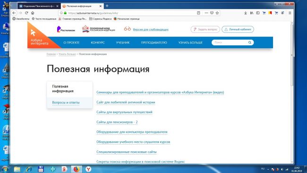Image resolution: width=307 pixels, height=173 pixels.
Task: Open the ПРЕПОДАВАТЕЛЮ menu item
Action: 154,43
